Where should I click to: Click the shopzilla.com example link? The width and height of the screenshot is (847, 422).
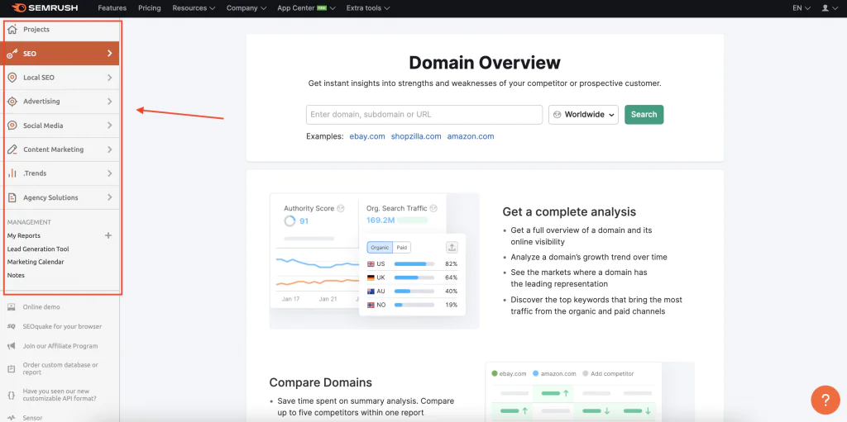click(x=416, y=136)
